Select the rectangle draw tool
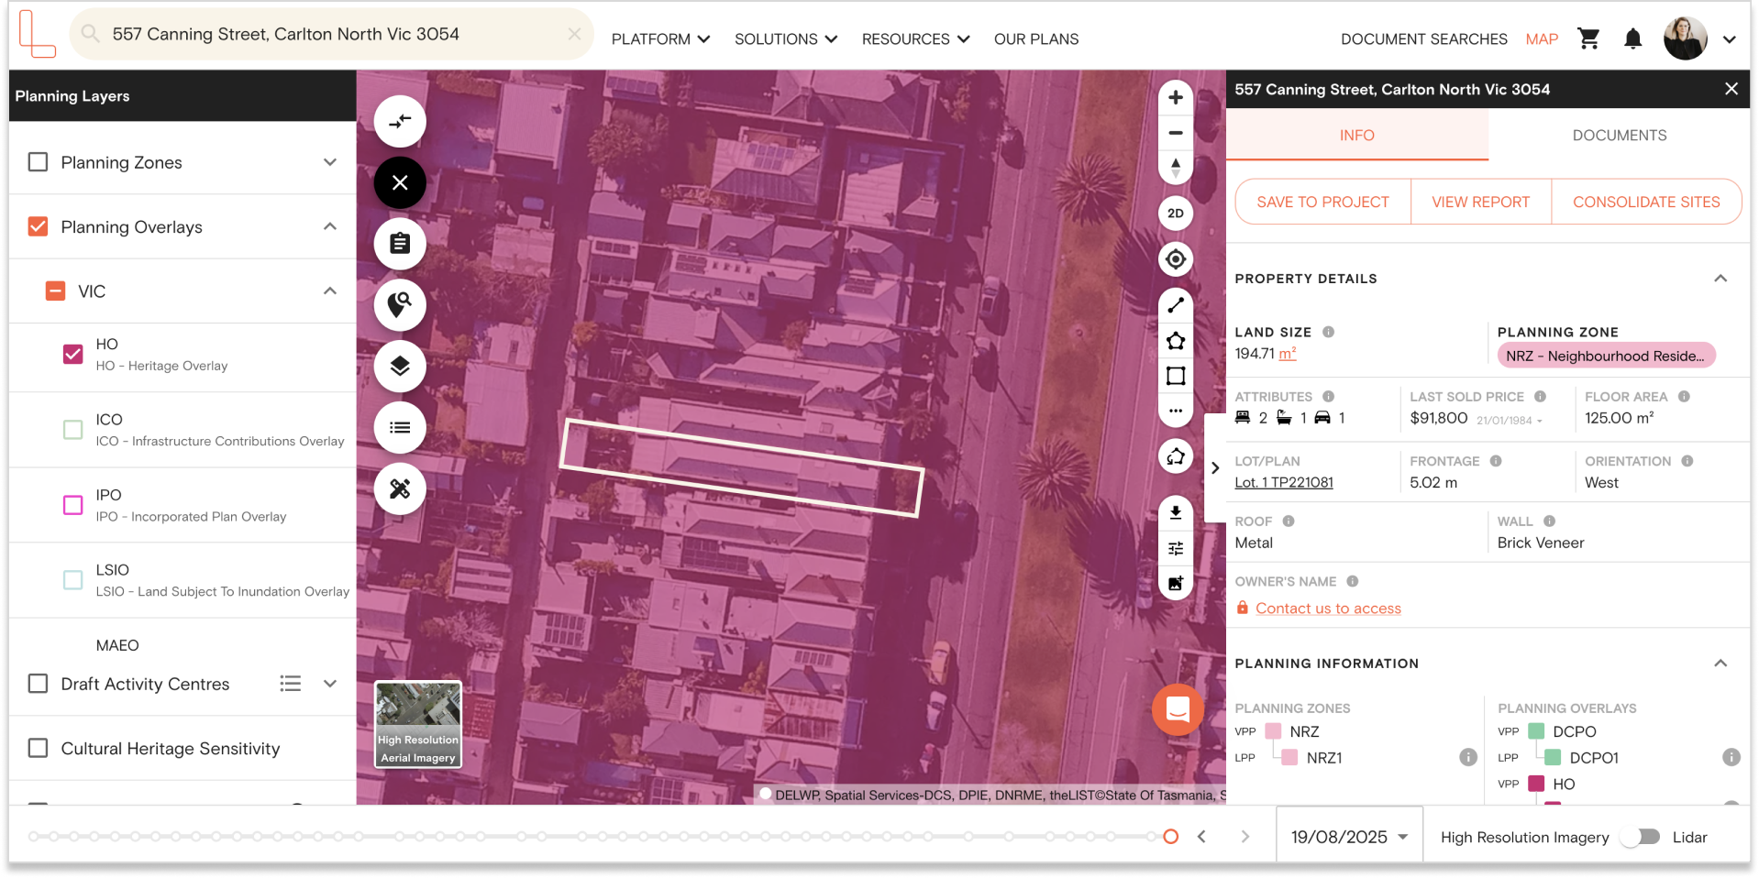Image resolution: width=1759 pixels, height=878 pixels. [x=1176, y=376]
